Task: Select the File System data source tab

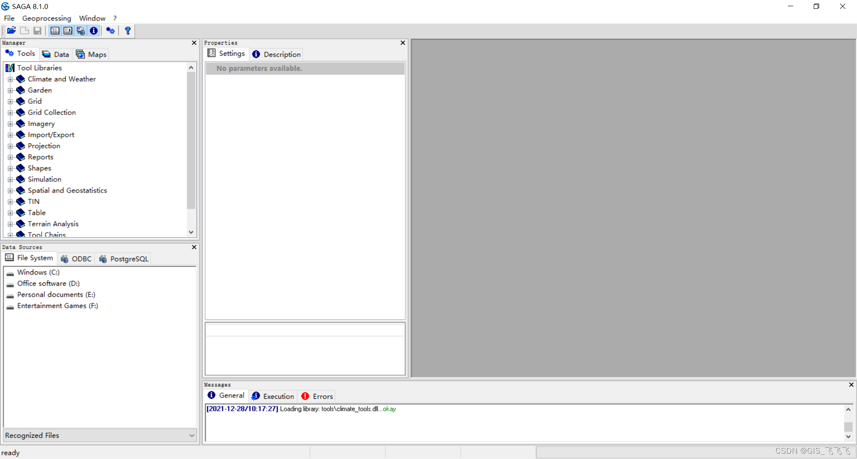Action: coord(29,258)
